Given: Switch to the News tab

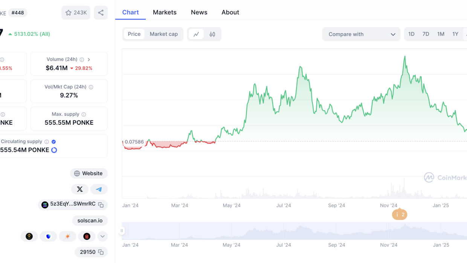Looking at the screenshot, I should click(x=199, y=12).
